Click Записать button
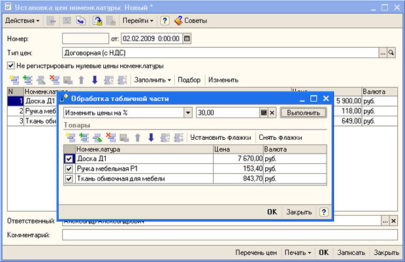405x262 pixels. pos(351,252)
